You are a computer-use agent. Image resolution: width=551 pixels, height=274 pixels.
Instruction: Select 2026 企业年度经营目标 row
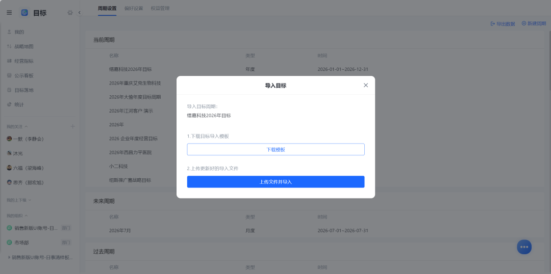pyautogui.click(x=314, y=139)
